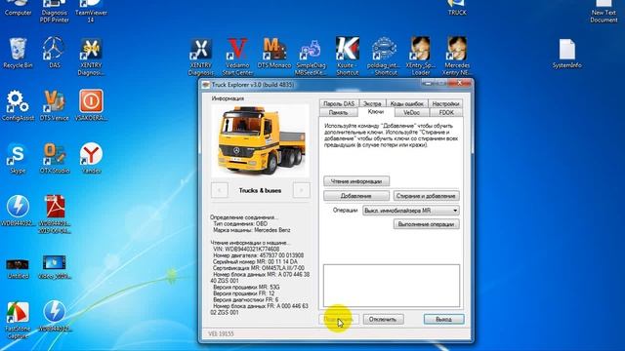Launch ConfigAssist gear icon
This screenshot has width=625, height=351.
(18, 105)
